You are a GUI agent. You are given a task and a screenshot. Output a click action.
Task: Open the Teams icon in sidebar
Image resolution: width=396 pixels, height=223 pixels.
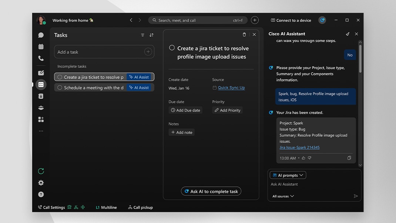click(41, 108)
